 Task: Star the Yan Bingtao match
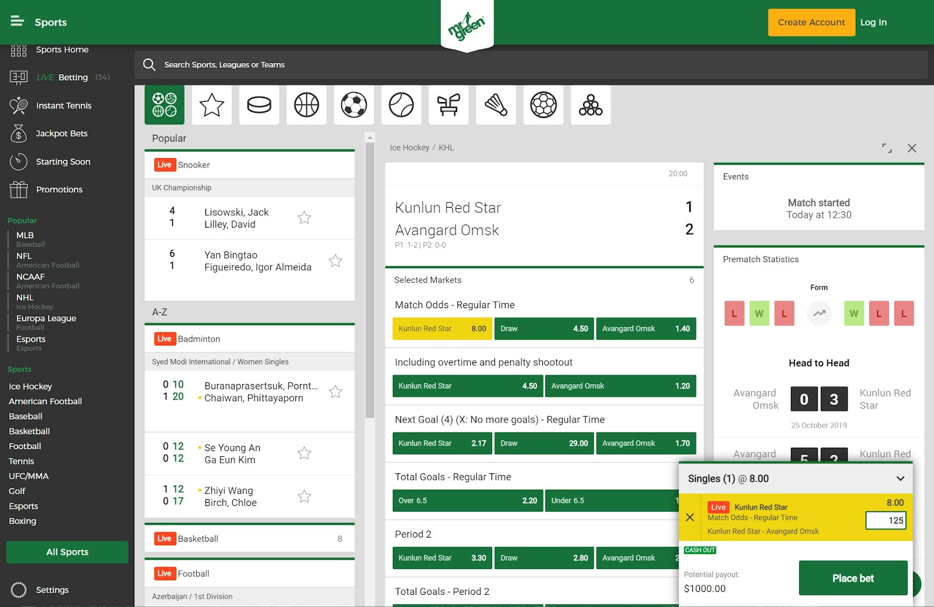coord(336,261)
